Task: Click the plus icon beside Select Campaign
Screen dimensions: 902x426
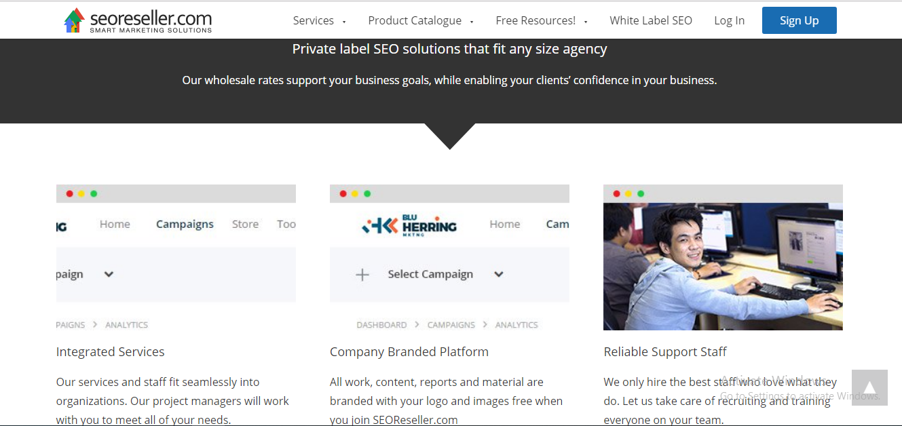Action: coord(362,274)
